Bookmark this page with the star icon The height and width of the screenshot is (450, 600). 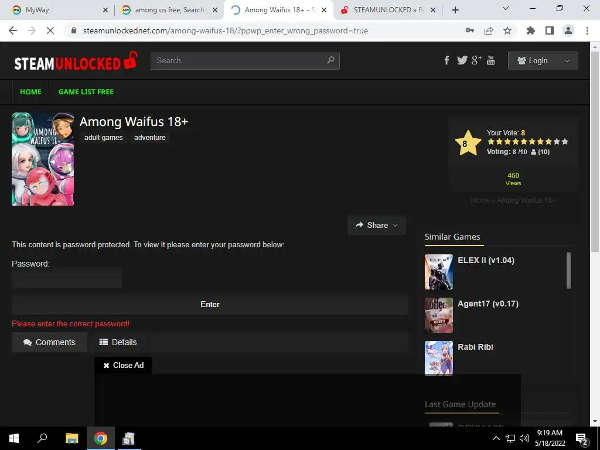coord(507,30)
